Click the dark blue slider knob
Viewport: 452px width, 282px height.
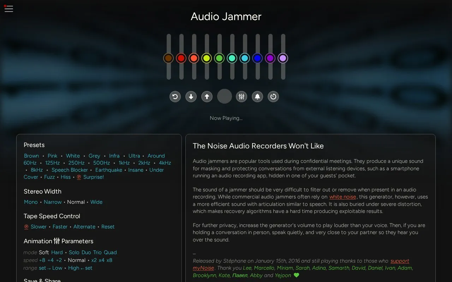click(257, 58)
